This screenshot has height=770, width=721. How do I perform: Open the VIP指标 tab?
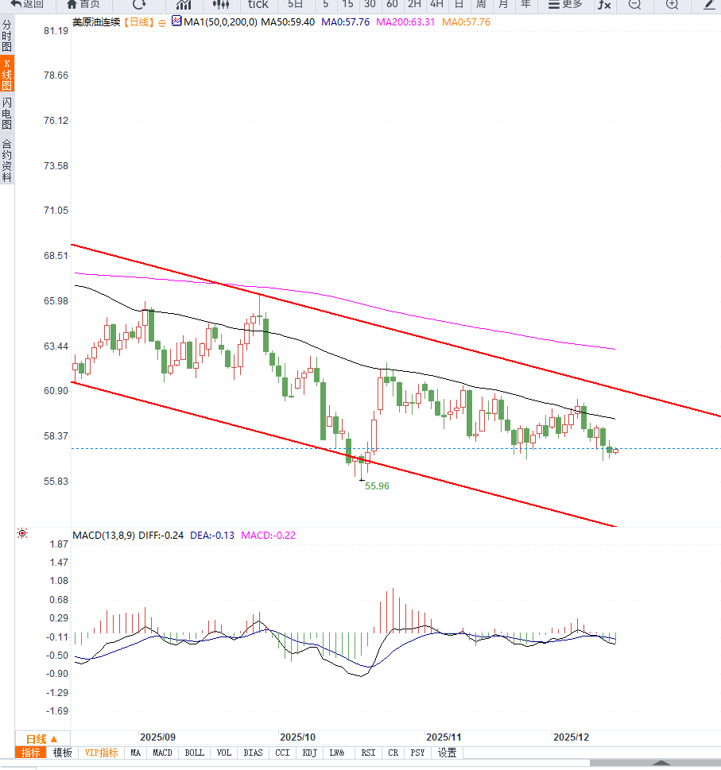click(101, 753)
